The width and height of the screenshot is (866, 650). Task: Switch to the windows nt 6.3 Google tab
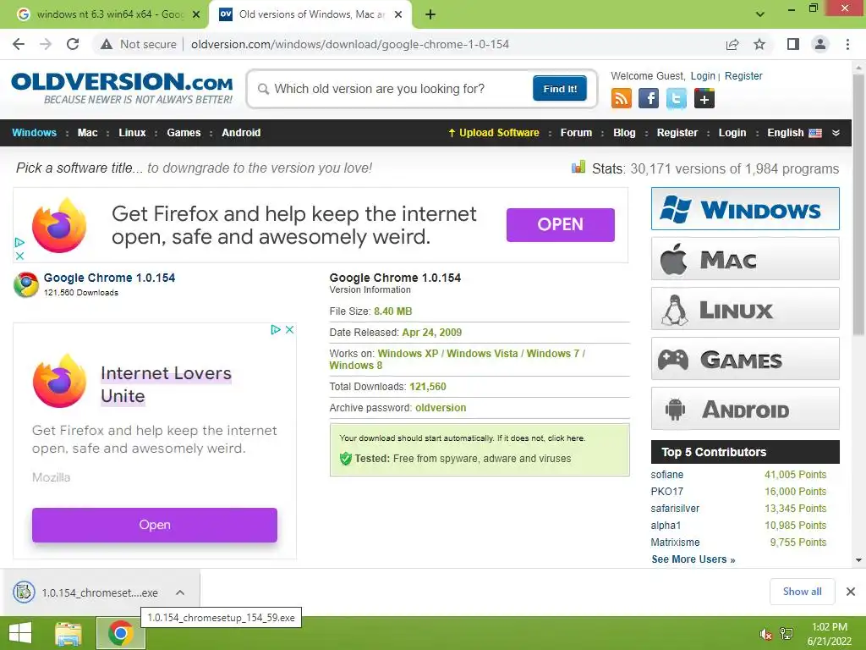click(103, 14)
